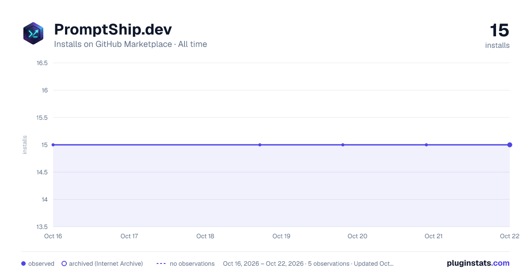
Task: Click the PromptShip.dev hexagon logo icon
Action: click(33, 33)
